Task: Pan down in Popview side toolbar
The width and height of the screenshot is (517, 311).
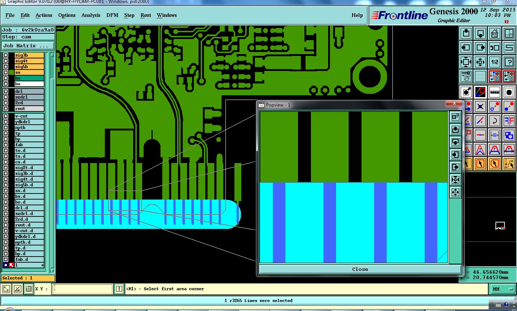Action: pyautogui.click(x=455, y=142)
